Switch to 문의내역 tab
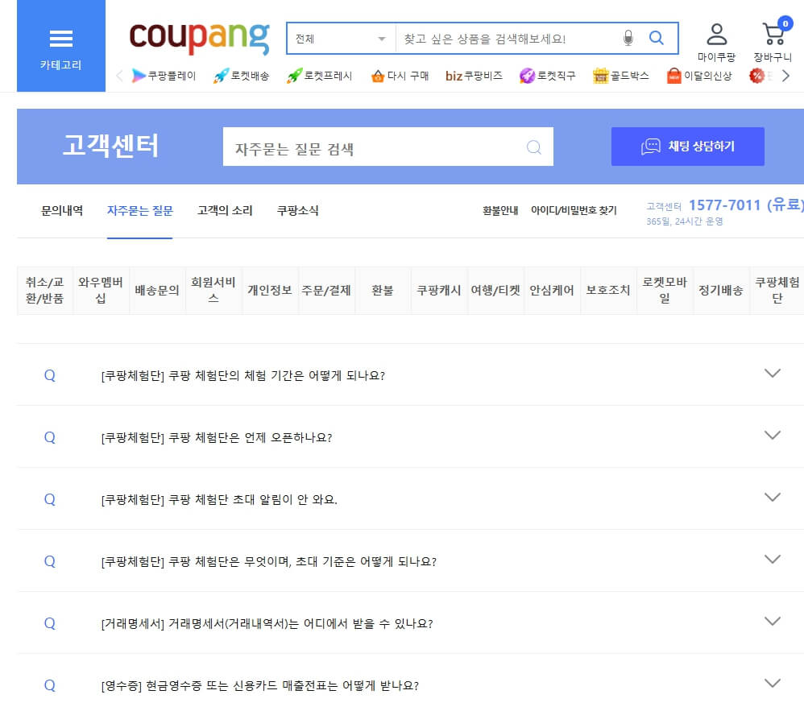Screen dimensions: 804x707 click(x=62, y=211)
